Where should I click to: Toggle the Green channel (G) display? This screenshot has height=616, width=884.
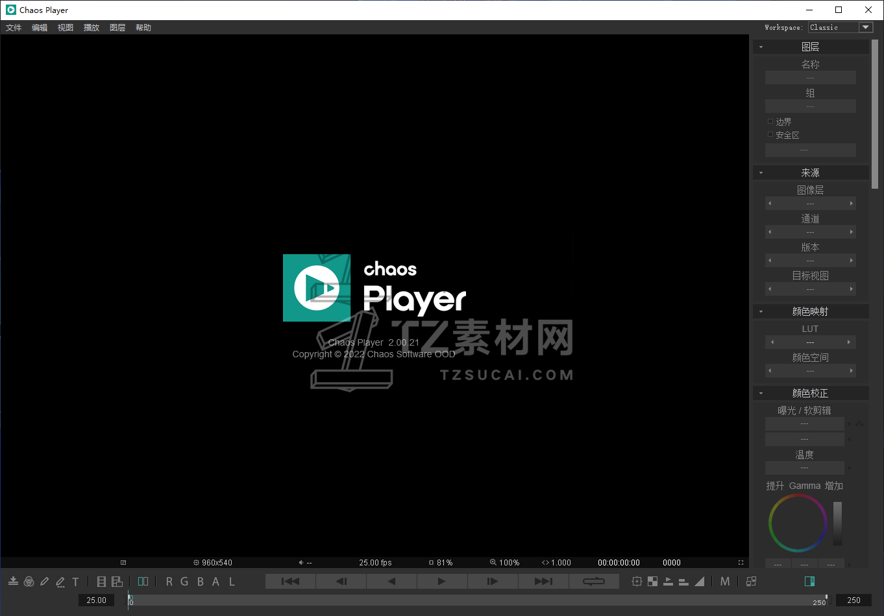point(184,582)
